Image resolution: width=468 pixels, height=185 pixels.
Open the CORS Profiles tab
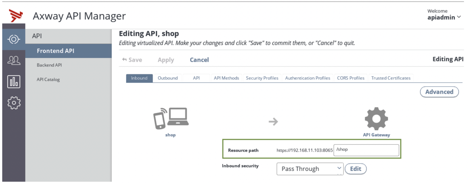(351, 78)
